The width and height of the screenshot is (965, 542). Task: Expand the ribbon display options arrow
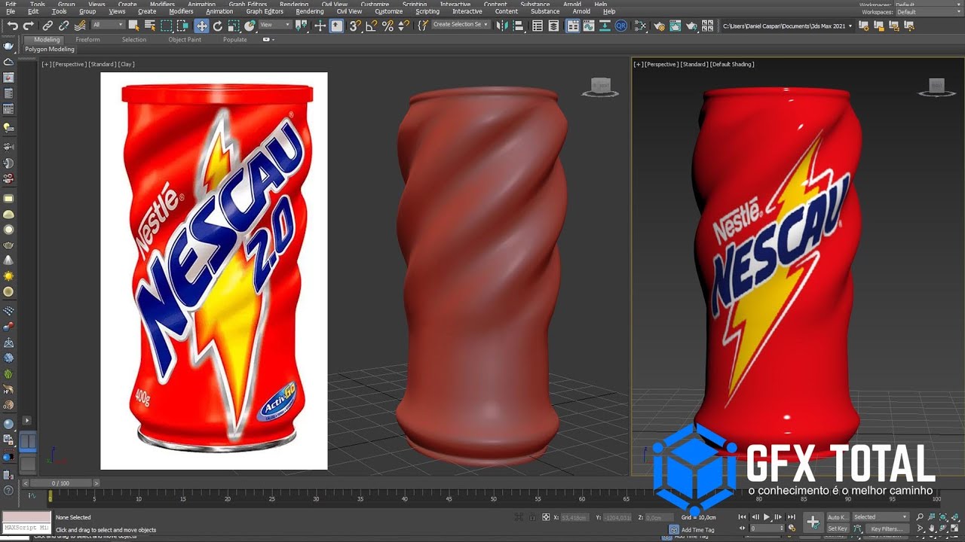[268, 39]
